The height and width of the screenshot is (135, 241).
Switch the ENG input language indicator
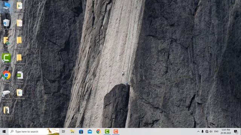(216, 132)
